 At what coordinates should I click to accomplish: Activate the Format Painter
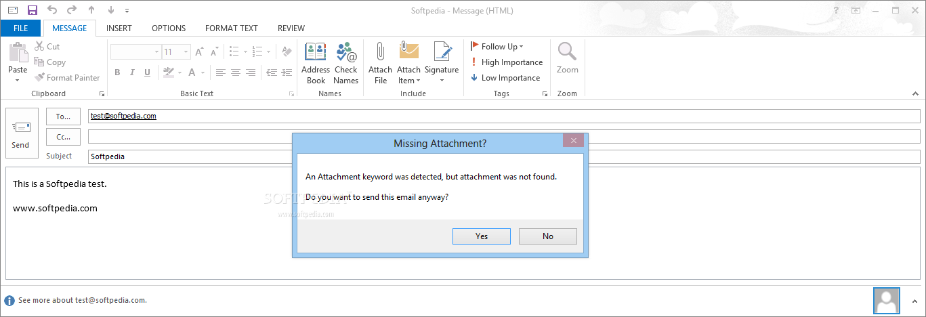[x=68, y=77]
